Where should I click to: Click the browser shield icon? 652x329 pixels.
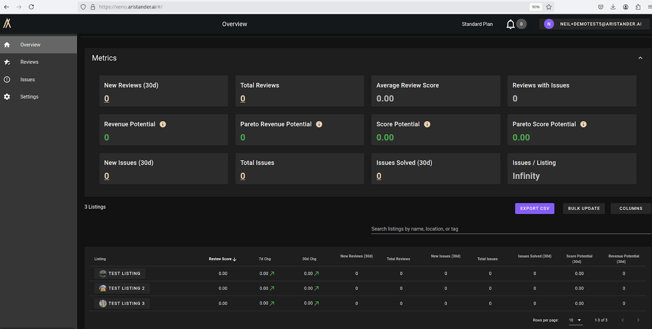[83, 7]
